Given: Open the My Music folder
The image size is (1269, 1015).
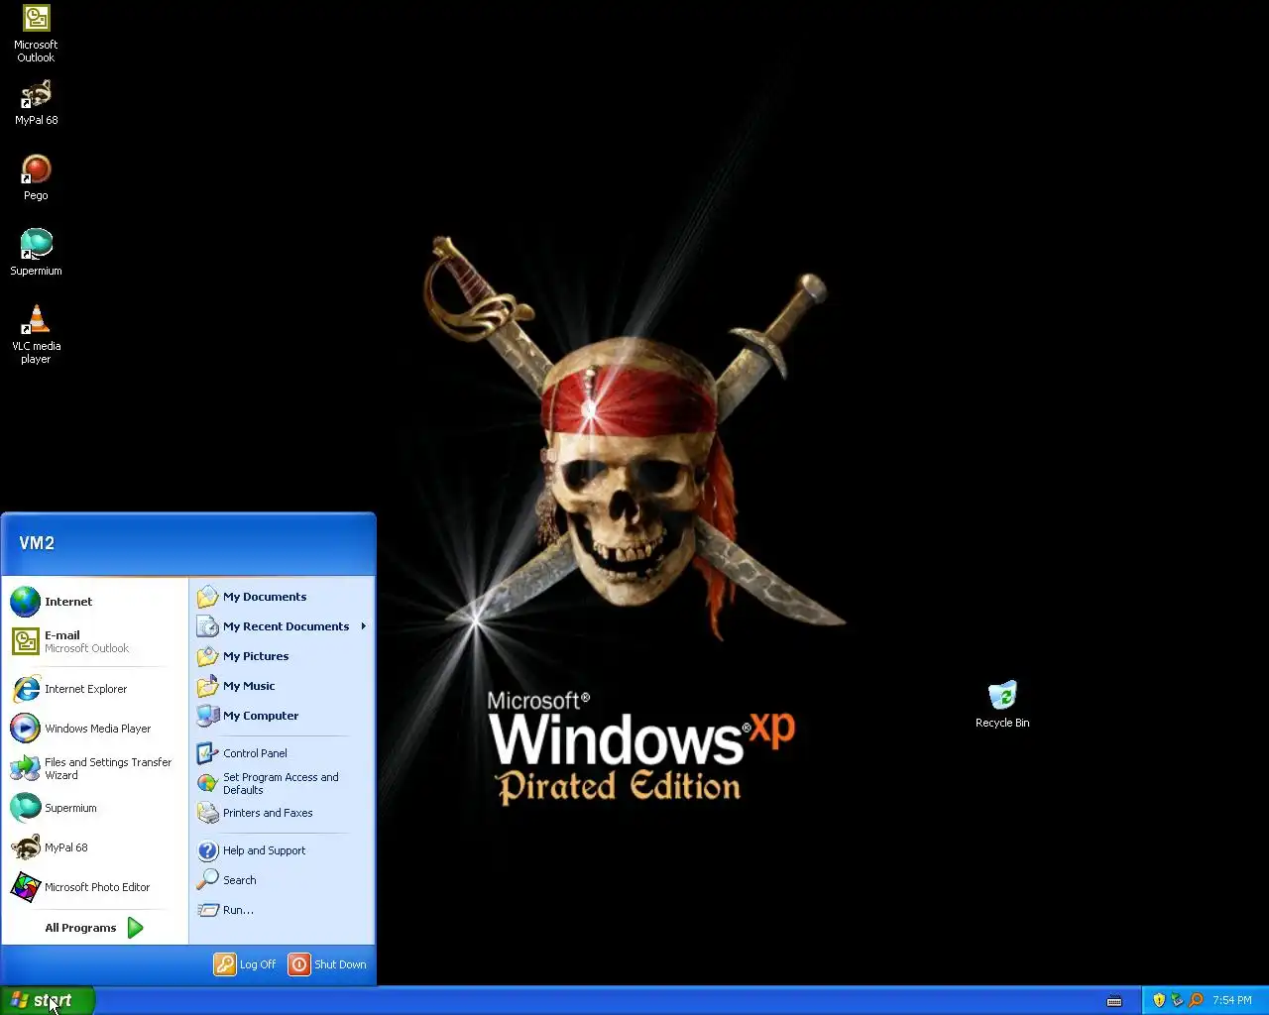Looking at the screenshot, I should [x=282, y=686].
